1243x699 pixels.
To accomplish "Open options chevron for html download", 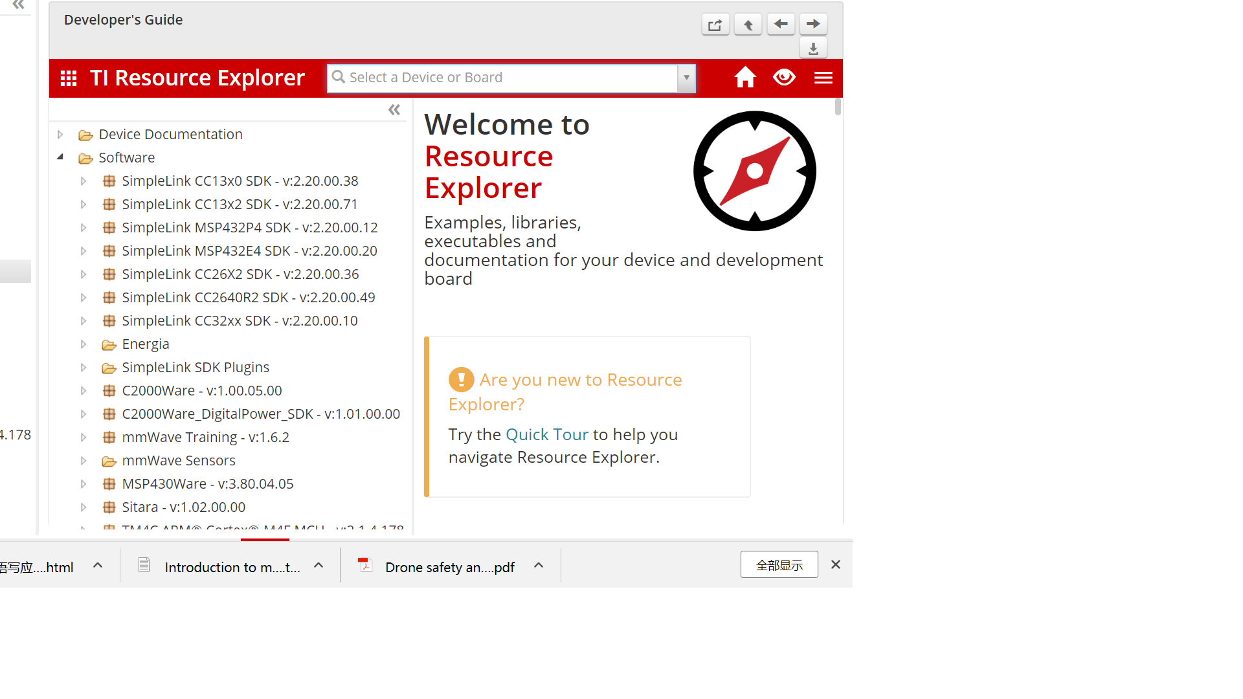I will click(x=98, y=566).
